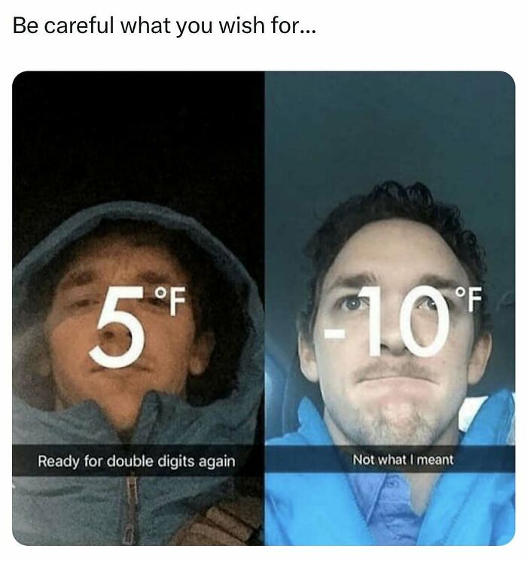Click the "Be careful what you wish for..." post text
The image size is (527, 561).
coord(164,26)
